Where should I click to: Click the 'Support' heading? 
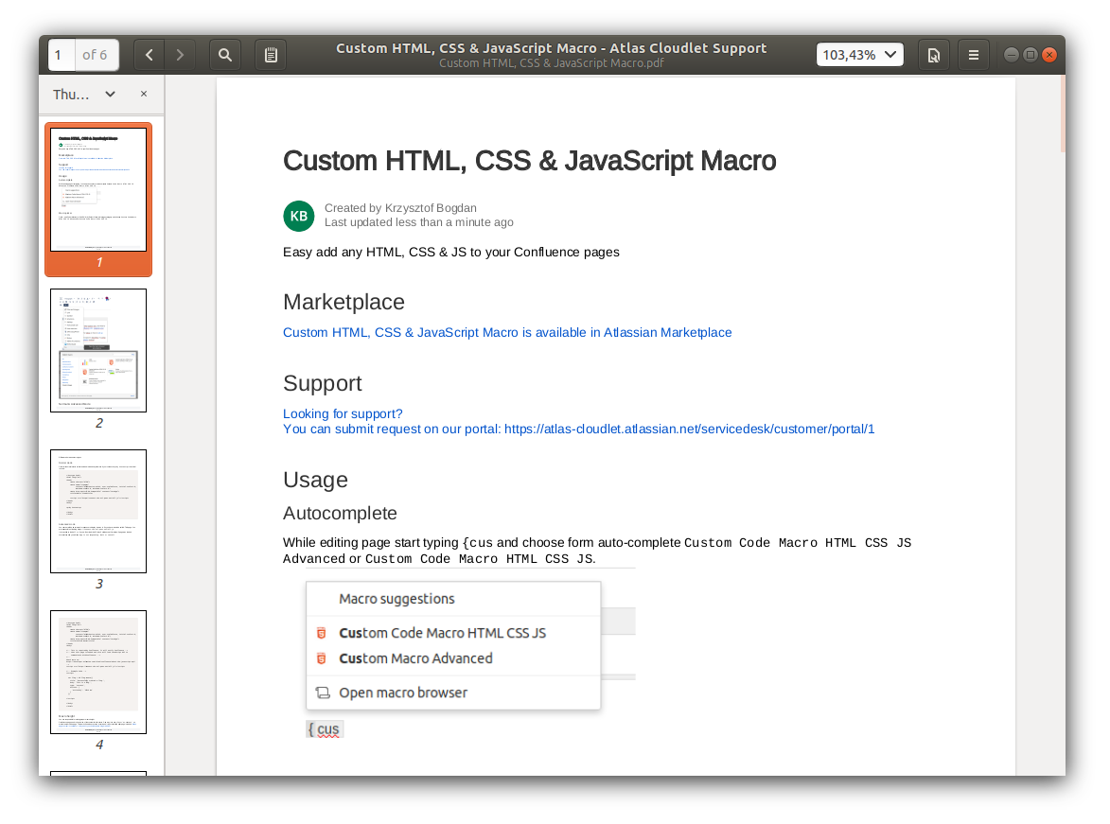[323, 384]
